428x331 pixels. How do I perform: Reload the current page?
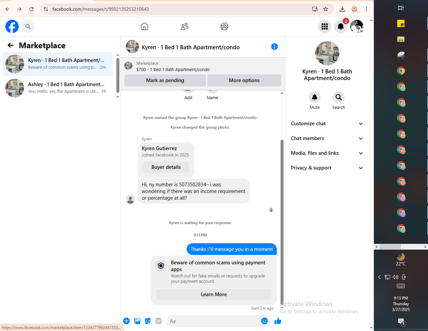tap(31, 9)
